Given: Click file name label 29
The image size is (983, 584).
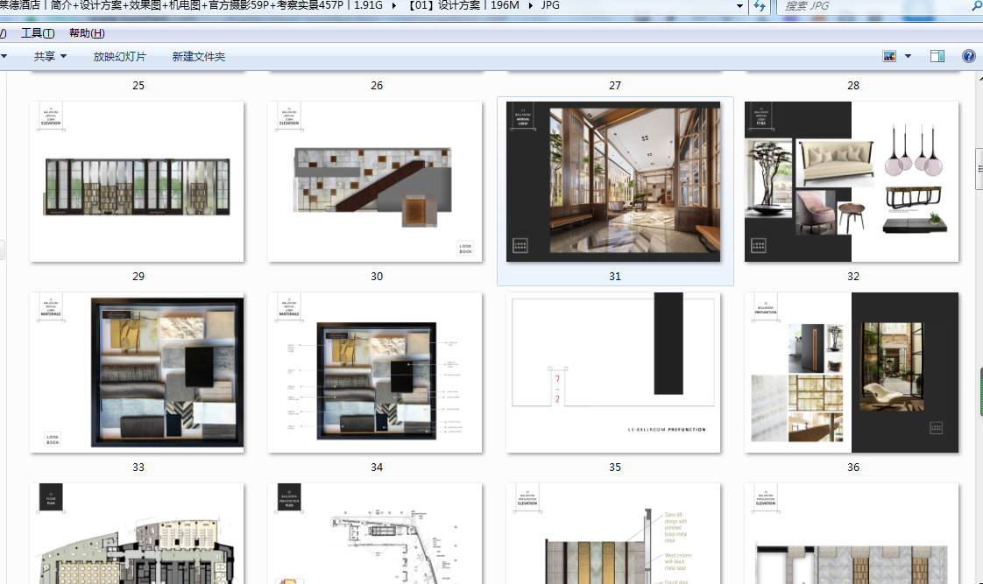Looking at the screenshot, I should (x=138, y=277).
